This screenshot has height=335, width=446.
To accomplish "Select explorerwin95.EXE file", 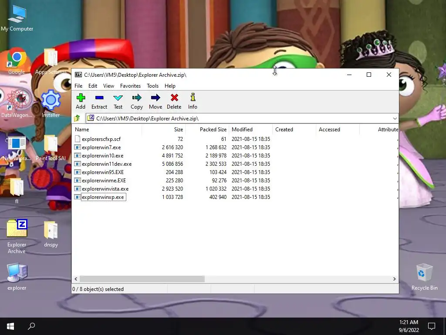I will pyautogui.click(x=103, y=172).
